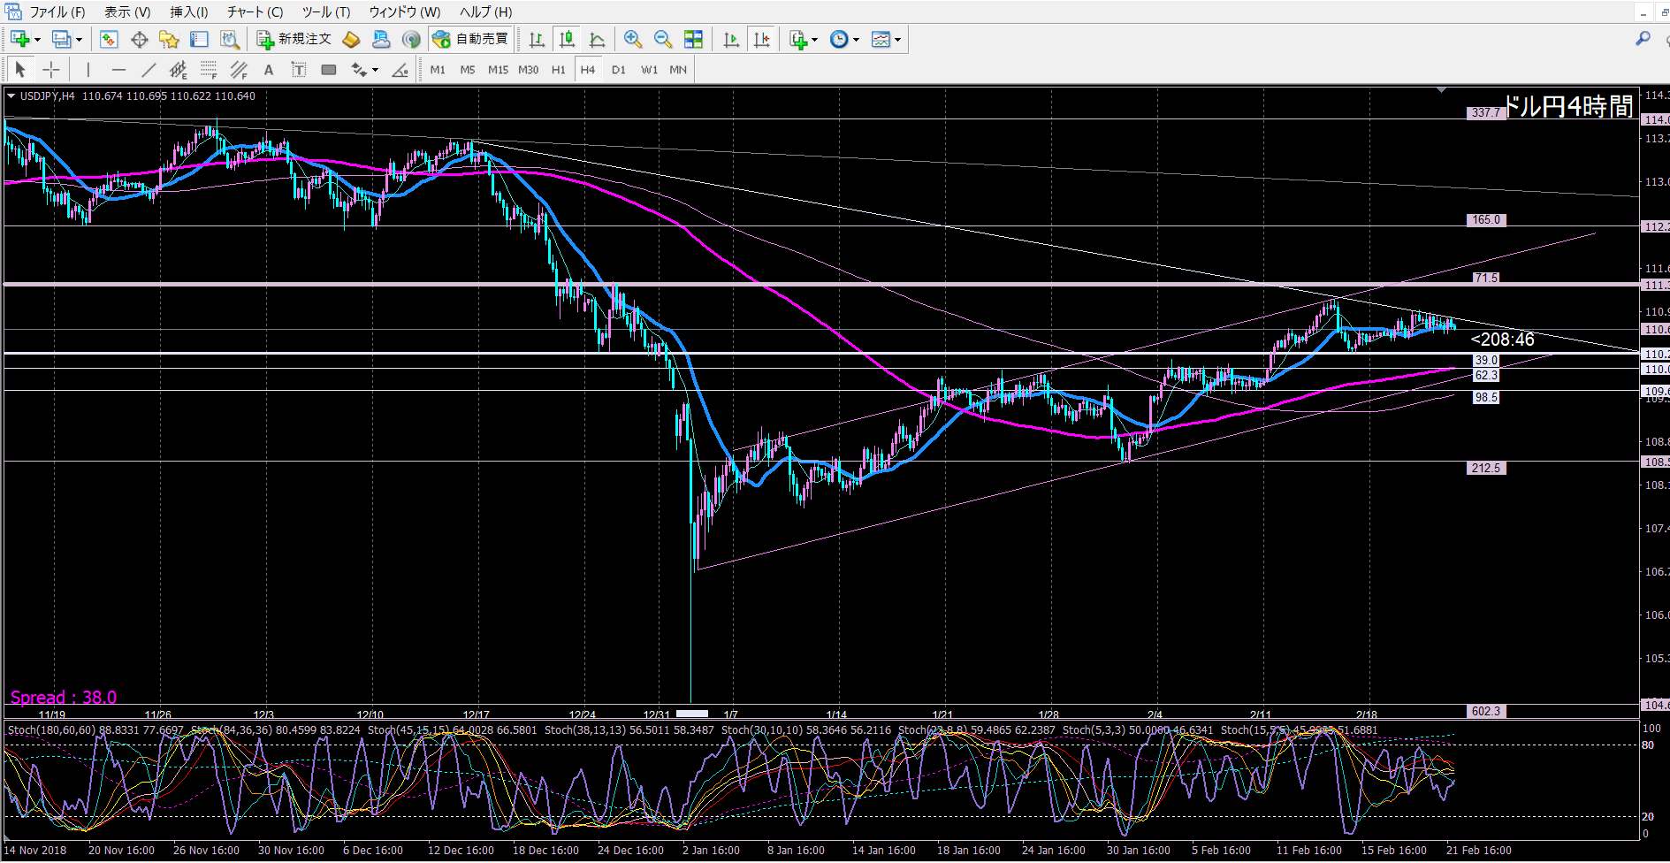Switch chart to bar chart
The height and width of the screenshot is (863, 1670).
[x=537, y=39]
